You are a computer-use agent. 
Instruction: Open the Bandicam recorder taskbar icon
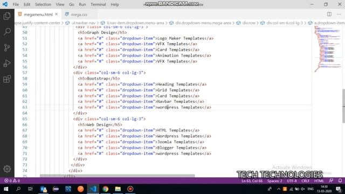pyautogui.click(x=130, y=189)
